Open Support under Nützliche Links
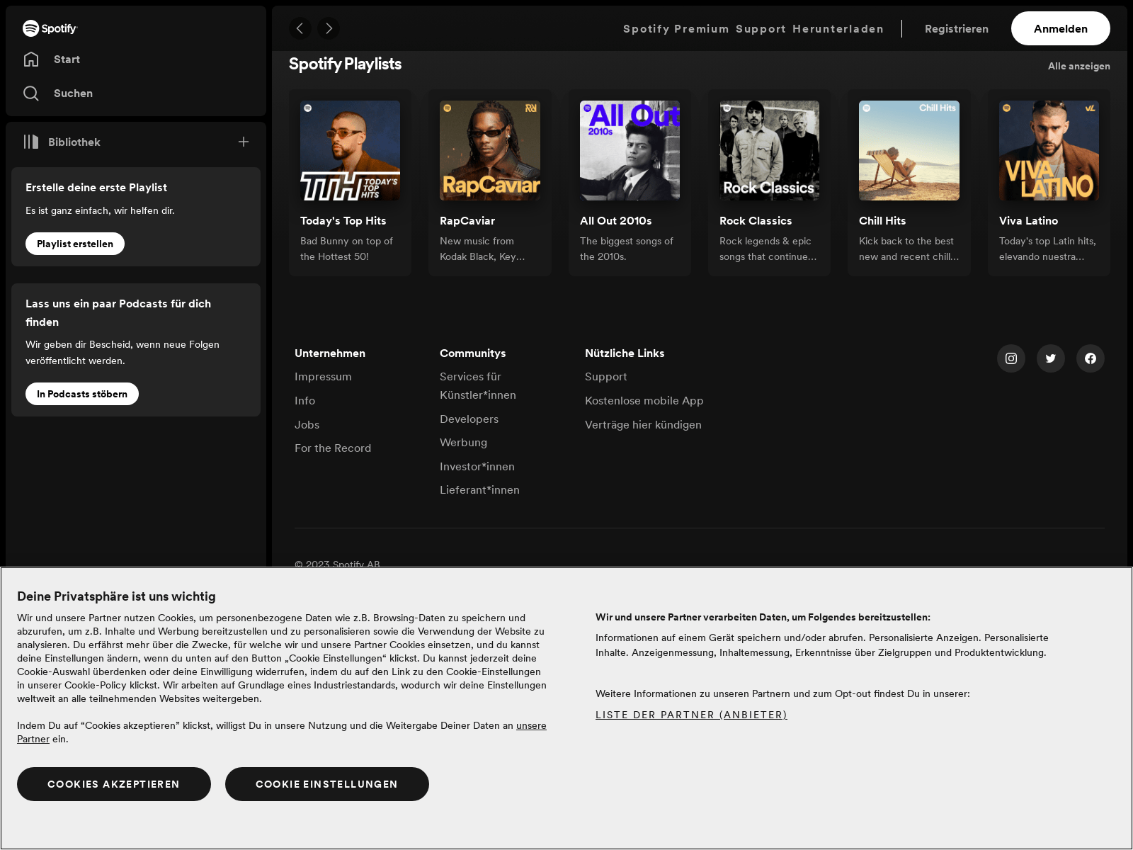The width and height of the screenshot is (1133, 850). point(606,377)
